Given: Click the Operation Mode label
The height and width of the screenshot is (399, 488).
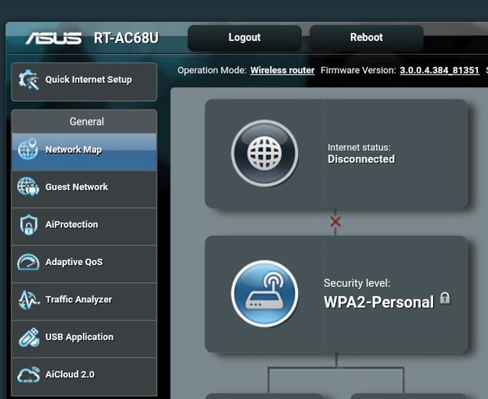Looking at the screenshot, I should pos(212,70).
